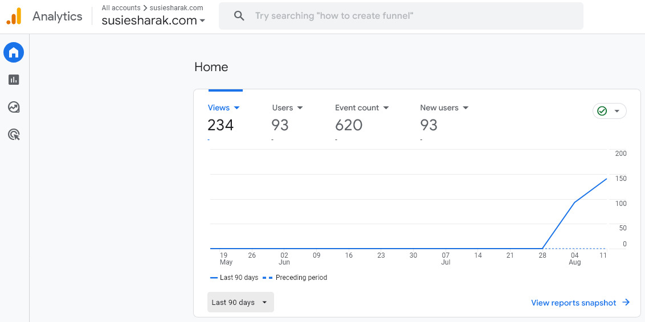The image size is (645, 322).
Task: Click View reports snapshot link
Action: point(573,303)
